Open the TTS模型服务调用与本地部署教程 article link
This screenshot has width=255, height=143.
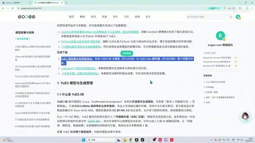point(81,47)
